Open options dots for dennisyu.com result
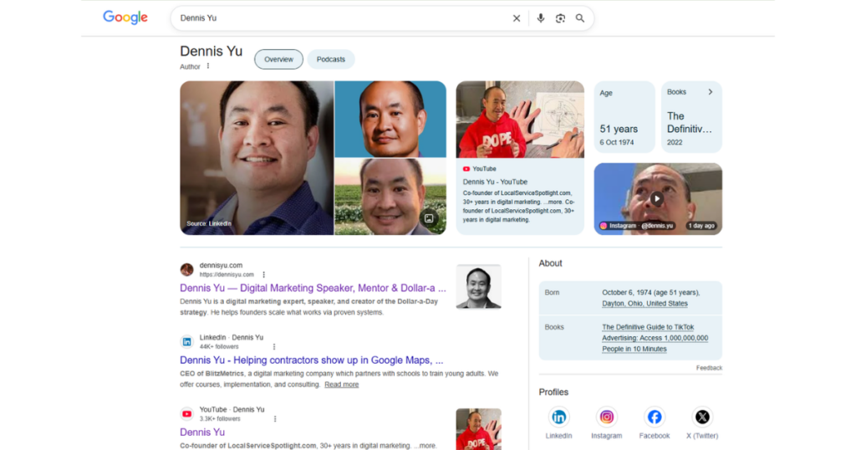856x450 pixels. 263,274
